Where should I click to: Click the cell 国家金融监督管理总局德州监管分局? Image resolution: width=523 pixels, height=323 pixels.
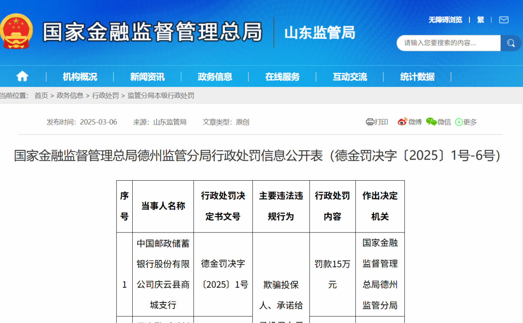point(380,274)
